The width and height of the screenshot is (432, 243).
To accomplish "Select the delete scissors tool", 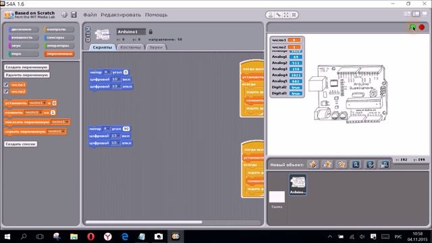I will click(x=278, y=15).
